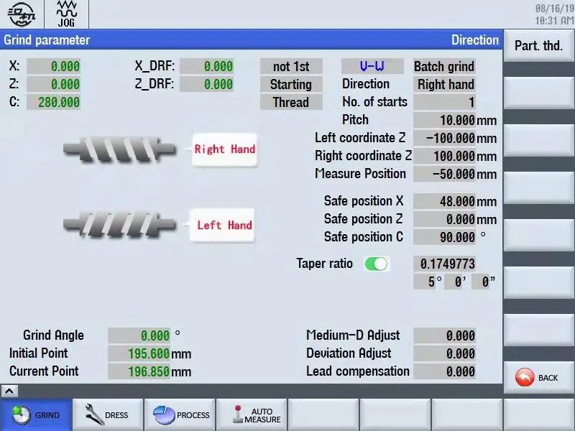Edit Deviation Adjust value
The image size is (575, 431).
point(444,353)
